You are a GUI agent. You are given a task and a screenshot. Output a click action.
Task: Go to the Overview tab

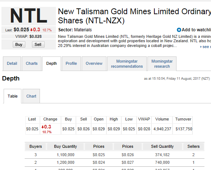point(94,64)
